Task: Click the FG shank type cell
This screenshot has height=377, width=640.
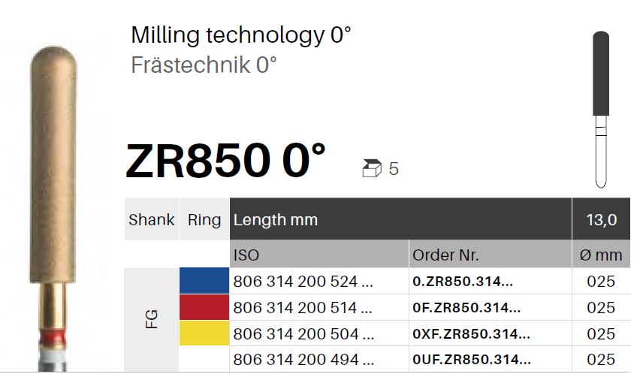Action: [151, 319]
